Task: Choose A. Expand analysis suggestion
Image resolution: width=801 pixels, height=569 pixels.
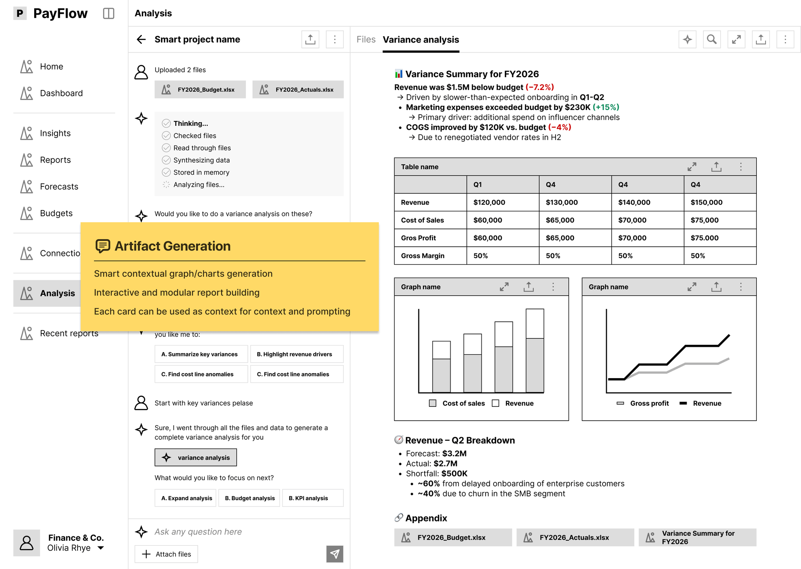Action: tap(185, 498)
